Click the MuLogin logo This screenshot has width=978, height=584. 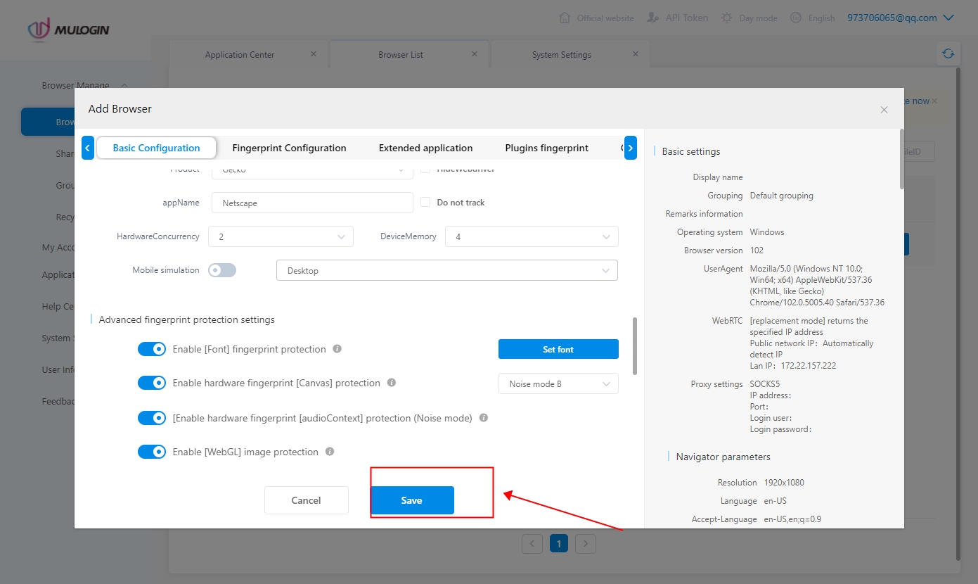(x=68, y=30)
